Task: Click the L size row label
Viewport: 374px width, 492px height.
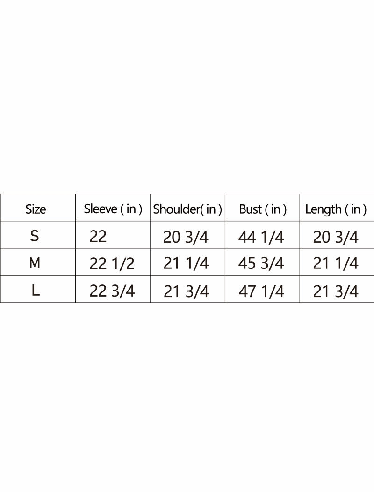Action: pos(36,291)
